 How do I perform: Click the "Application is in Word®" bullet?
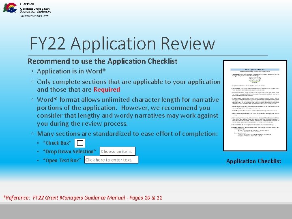(71, 71)
